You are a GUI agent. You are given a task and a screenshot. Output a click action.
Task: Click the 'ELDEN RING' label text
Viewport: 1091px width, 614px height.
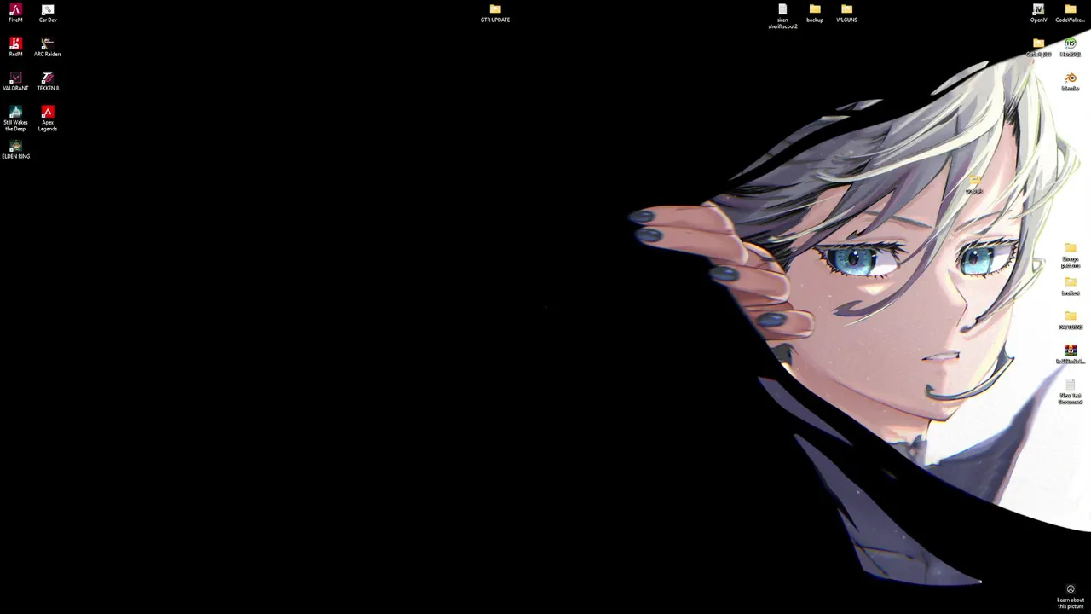pyautogui.click(x=15, y=156)
